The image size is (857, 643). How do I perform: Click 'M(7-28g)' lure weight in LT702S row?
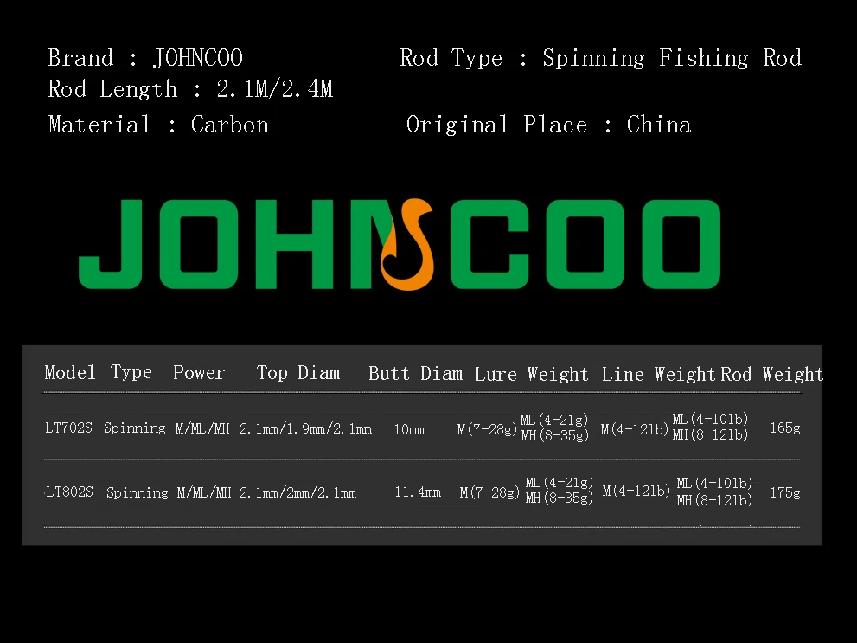[487, 430]
